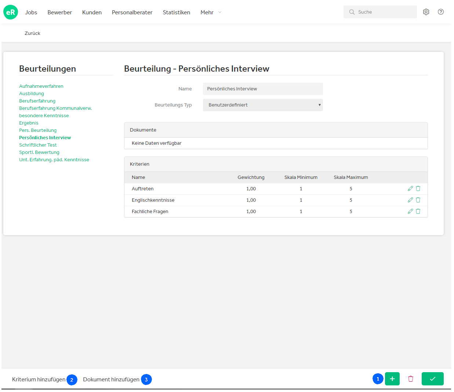
Task: Click Gewichtung value 1,00 for Englischkenntnisse
Action: tap(251, 200)
